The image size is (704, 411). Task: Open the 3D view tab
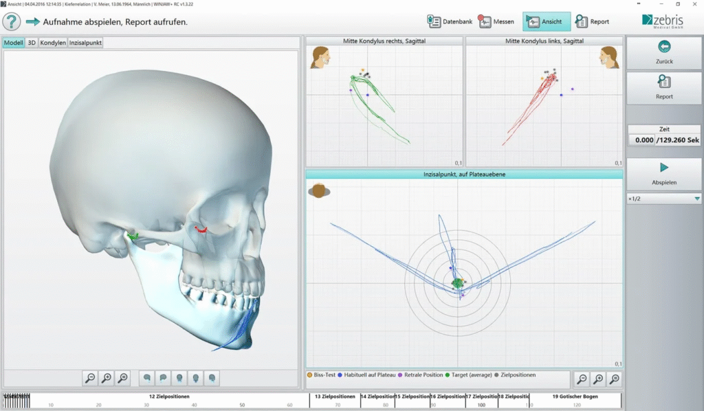(x=32, y=43)
